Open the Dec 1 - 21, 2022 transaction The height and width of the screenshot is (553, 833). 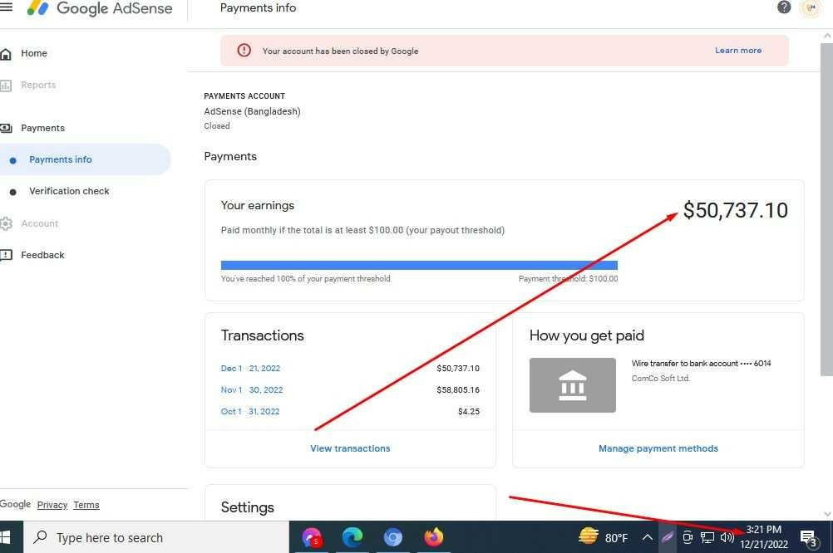tap(250, 369)
